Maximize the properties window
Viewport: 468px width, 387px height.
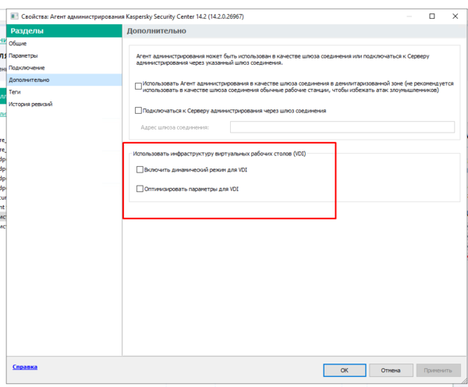[x=432, y=16]
